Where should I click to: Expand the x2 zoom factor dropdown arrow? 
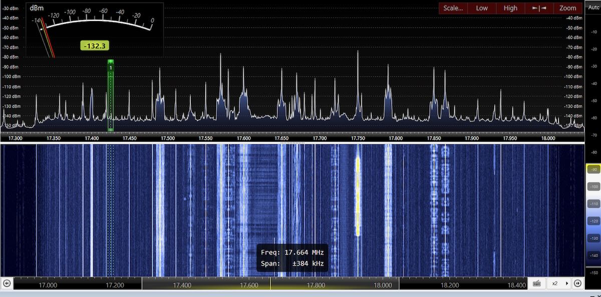pyautogui.click(x=566, y=283)
